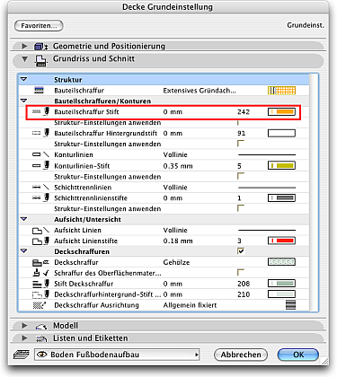337x377 pixels.
Task: Open the Boden Fußbodenaufbau layer dropdown
Action: pos(117,355)
